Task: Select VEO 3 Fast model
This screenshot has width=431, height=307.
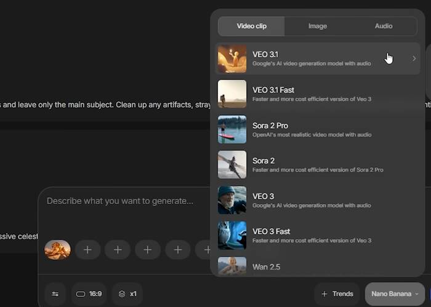Action: (x=318, y=236)
